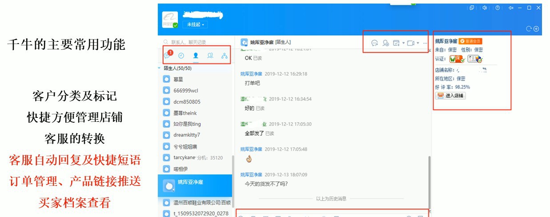Viewport: 550px width, 217px height.
Task: Pin the window with the pin icon
Action: (510, 8)
